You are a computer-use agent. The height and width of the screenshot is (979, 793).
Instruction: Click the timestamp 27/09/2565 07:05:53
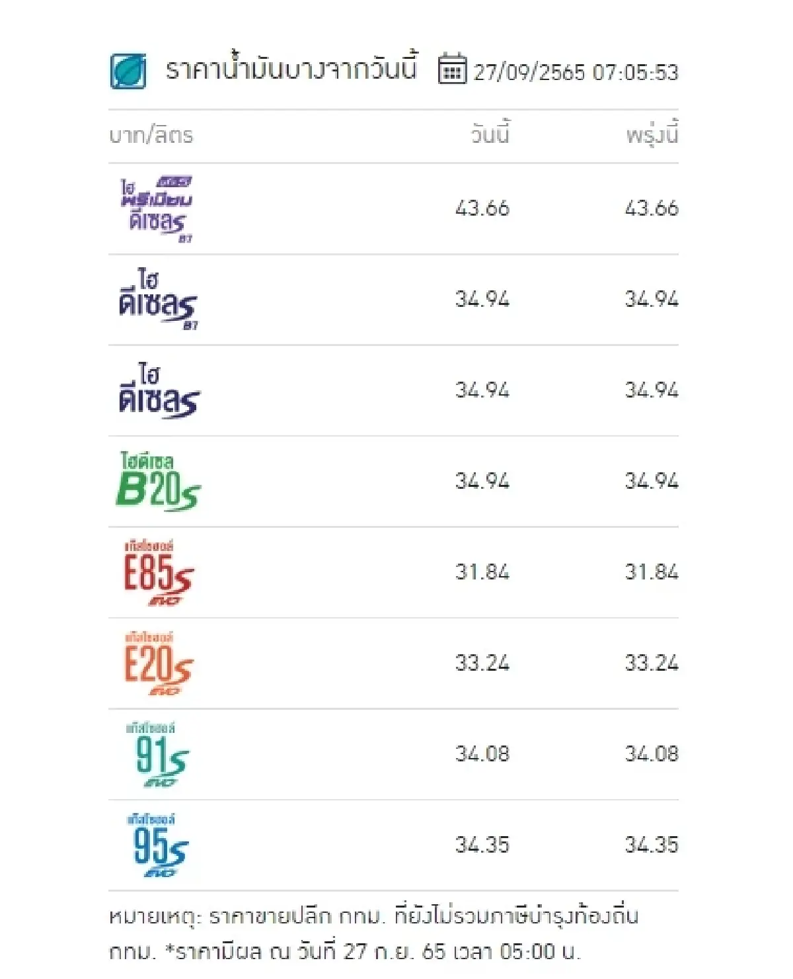tap(576, 72)
